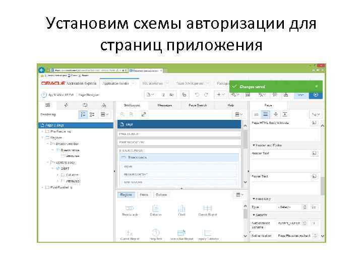This screenshot has width=363, height=272.
Task: Select the Regions gallery tab
Action: [126, 195]
